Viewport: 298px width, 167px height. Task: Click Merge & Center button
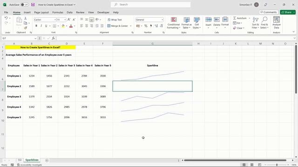tap(118, 26)
